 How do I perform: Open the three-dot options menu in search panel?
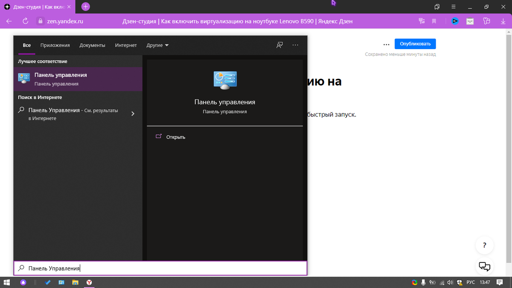(295, 45)
